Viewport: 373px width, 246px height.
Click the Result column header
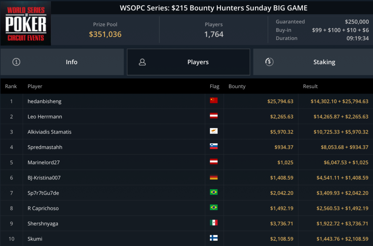(x=310, y=87)
